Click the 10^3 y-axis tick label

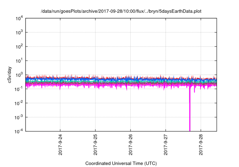19,32
